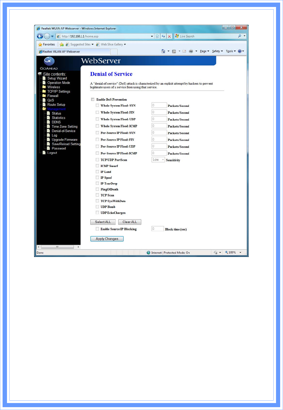Open the zoom level dropdown arrow
Image resolution: width=283 pixels, height=410 pixels.
pos(240,253)
